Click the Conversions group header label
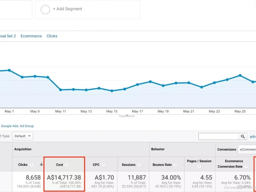This screenshot has height=192, width=256. pyautogui.click(x=227, y=150)
